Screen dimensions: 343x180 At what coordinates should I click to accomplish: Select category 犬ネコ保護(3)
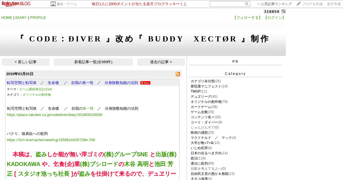tap(201, 179)
